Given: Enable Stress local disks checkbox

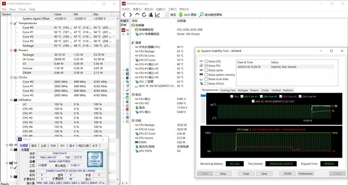Looking at the screenshot, I should click(x=206, y=79).
